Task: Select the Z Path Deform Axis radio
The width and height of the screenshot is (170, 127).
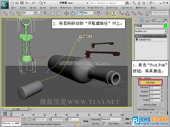Action: tap(151, 113)
